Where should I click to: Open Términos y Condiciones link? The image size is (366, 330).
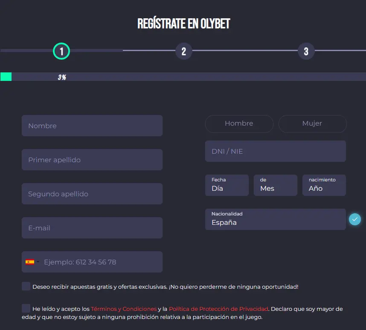click(124, 309)
